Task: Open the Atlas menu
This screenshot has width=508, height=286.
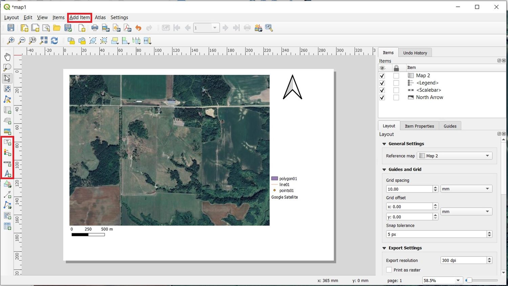Action: pyautogui.click(x=100, y=17)
